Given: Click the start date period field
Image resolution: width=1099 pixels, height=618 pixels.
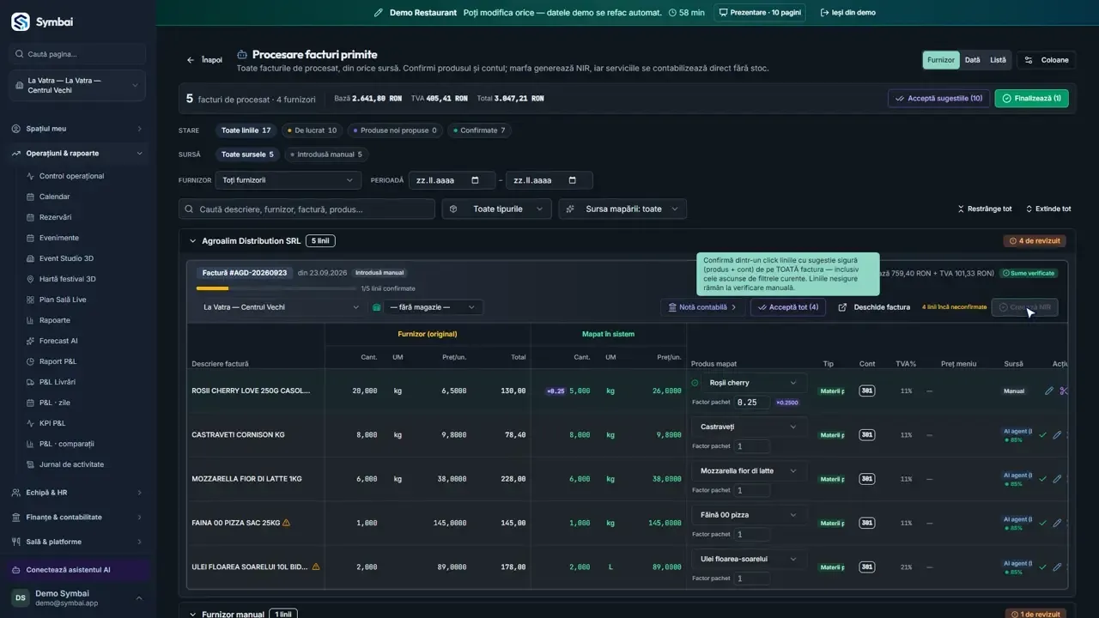Looking at the screenshot, I should click(452, 180).
